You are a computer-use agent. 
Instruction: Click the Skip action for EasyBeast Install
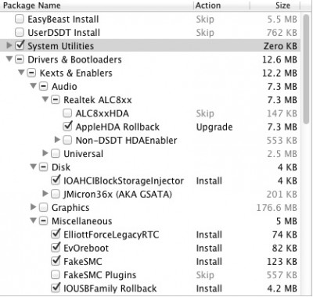point(205,20)
